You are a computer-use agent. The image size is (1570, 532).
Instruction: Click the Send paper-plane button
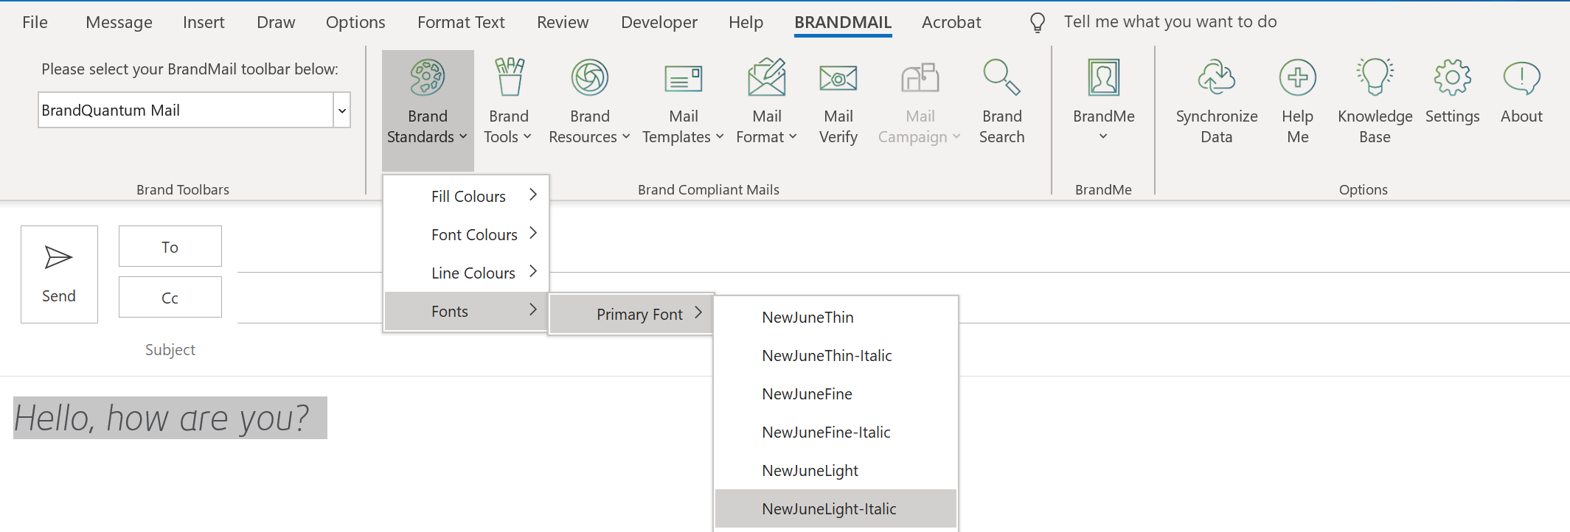(59, 274)
